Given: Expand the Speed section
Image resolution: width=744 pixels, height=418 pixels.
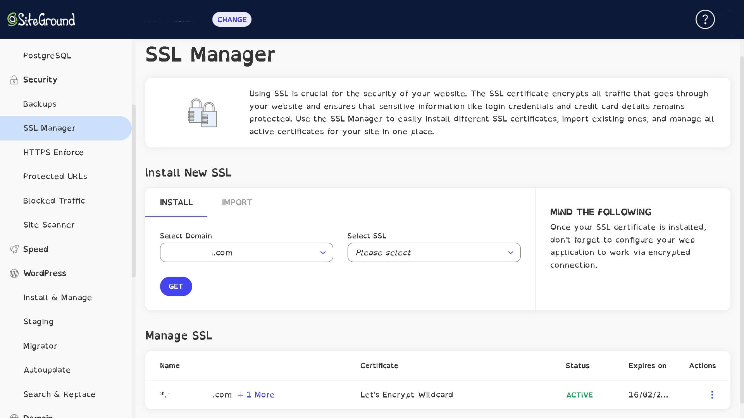Looking at the screenshot, I should point(36,249).
